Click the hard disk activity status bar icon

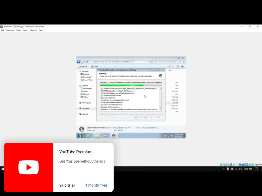pos(221,165)
